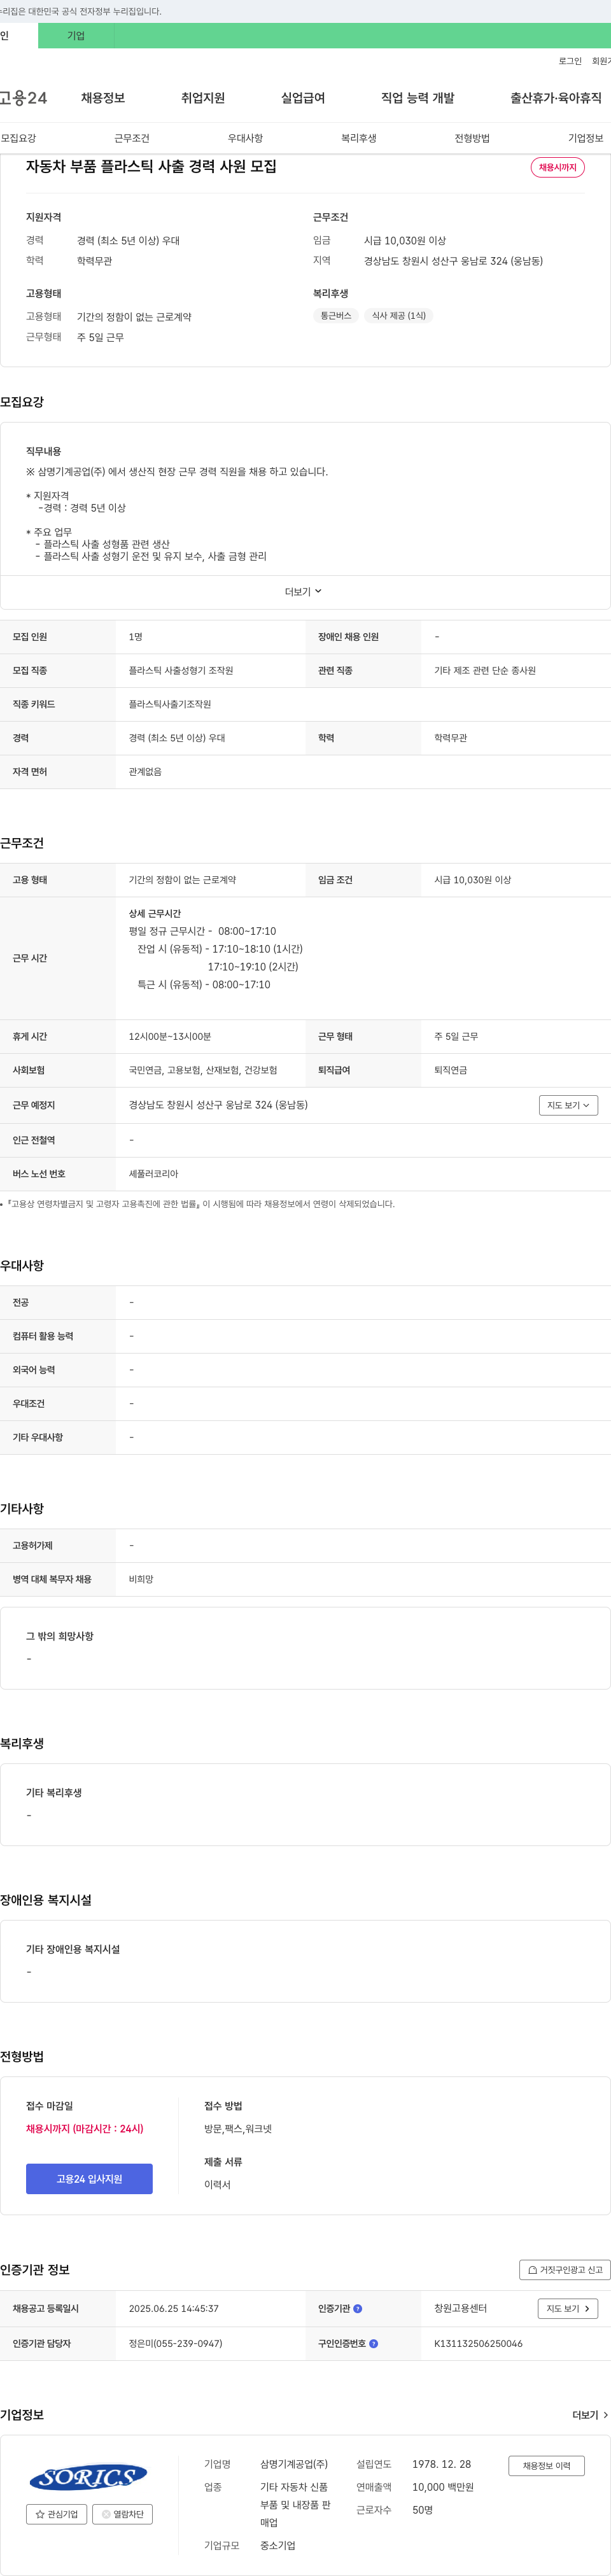The image size is (611, 2576).
Task: Click 기타 제조 관련 단순 종사원 cell
Action: tap(485, 671)
